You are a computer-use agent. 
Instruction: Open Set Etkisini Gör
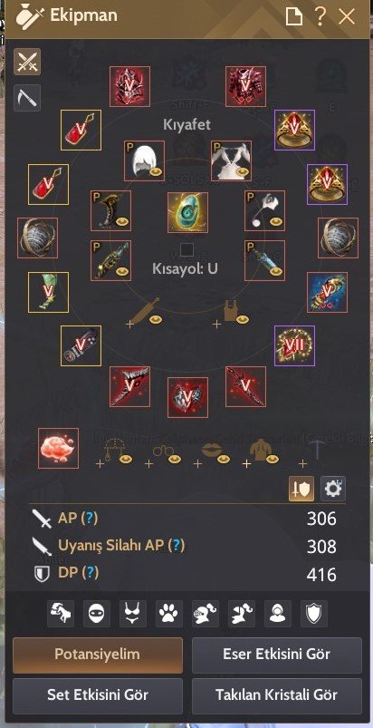point(98,696)
